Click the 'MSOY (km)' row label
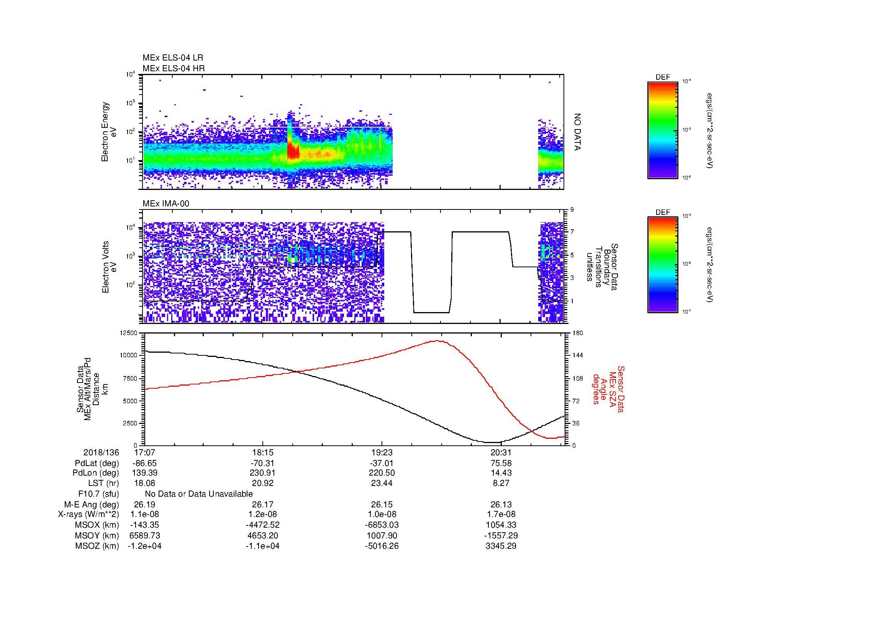896x633 pixels. [x=97, y=535]
